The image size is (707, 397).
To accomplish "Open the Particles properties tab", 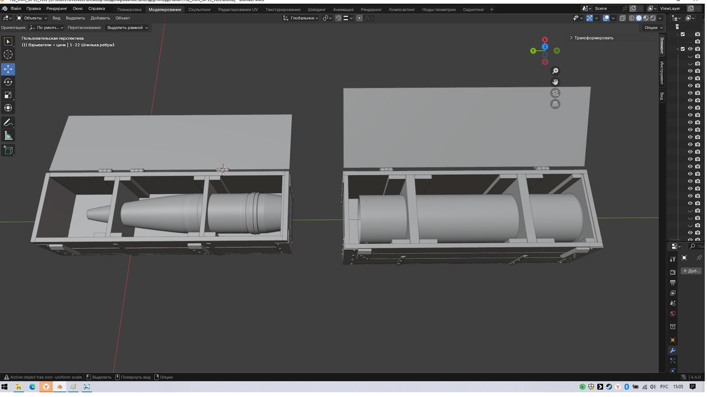I will 673,361.
